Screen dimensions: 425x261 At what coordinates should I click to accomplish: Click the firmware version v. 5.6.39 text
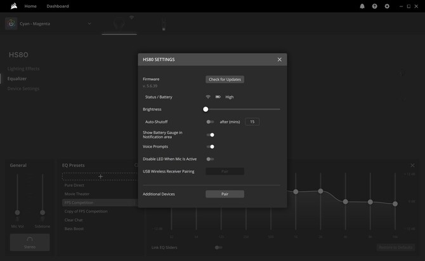coord(150,86)
